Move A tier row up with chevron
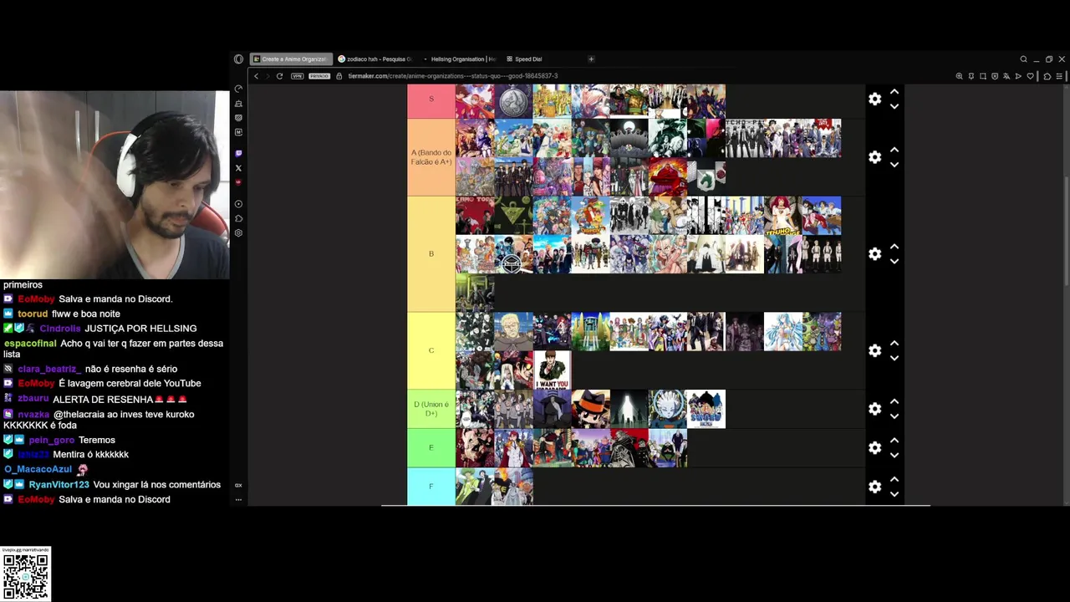 894,150
